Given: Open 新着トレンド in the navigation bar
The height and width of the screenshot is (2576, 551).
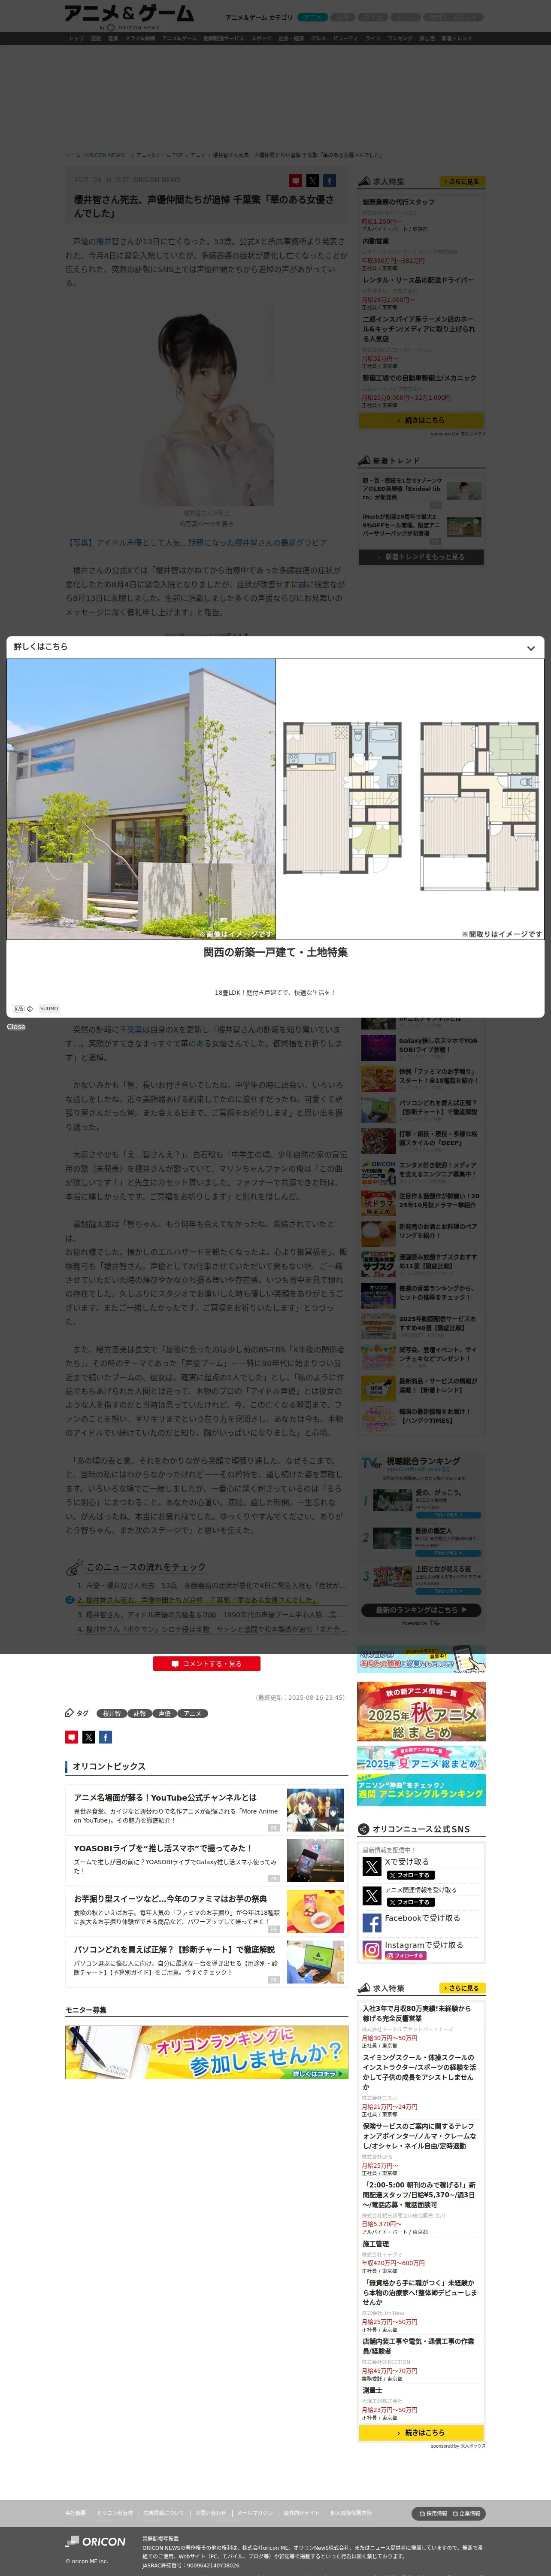Looking at the screenshot, I should pyautogui.click(x=457, y=38).
